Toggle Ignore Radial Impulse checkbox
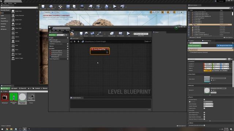The height and width of the screenshot is (131, 234). coord(204,112)
